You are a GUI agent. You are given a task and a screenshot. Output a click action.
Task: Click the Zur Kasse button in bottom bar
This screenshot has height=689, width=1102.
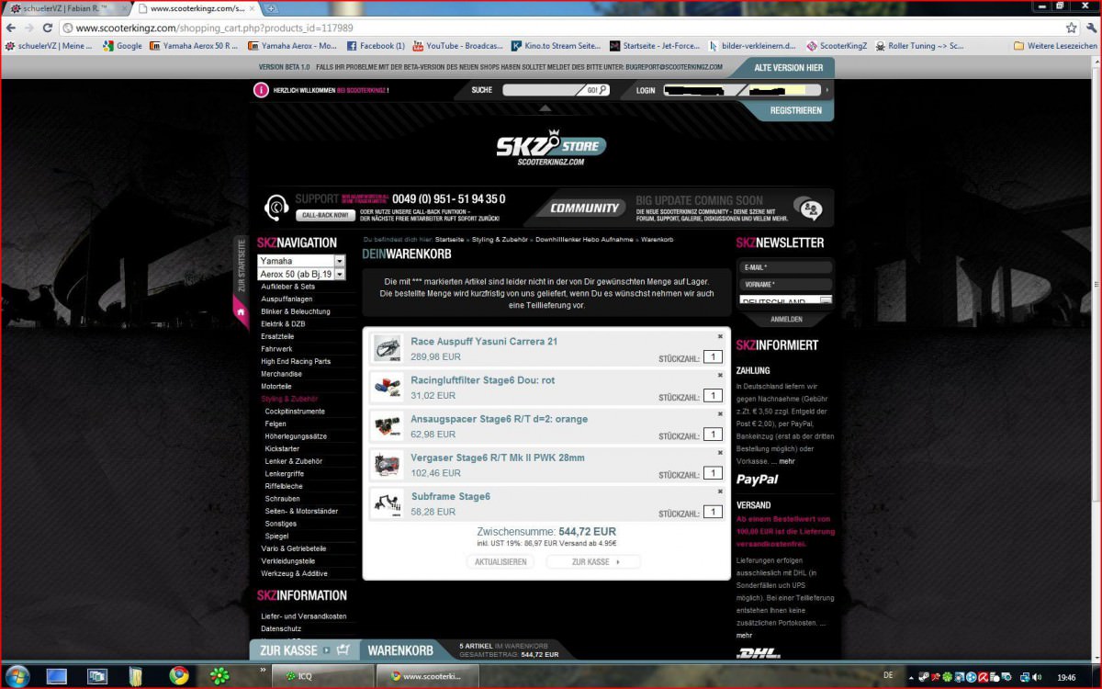click(x=306, y=649)
